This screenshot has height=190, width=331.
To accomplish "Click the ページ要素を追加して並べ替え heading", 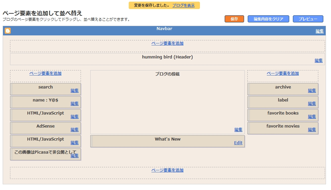I will [x=42, y=13].
